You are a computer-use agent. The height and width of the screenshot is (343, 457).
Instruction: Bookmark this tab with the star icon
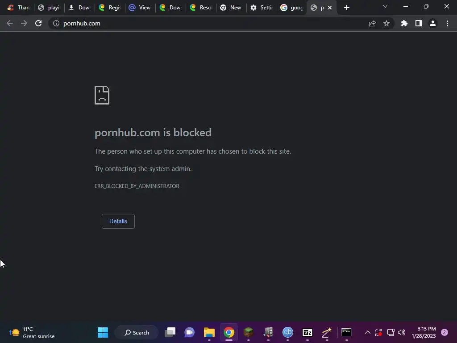386,23
